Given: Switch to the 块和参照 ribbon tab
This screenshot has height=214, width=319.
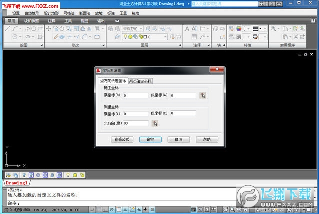Looking at the screenshot, I should (x=31, y=21).
